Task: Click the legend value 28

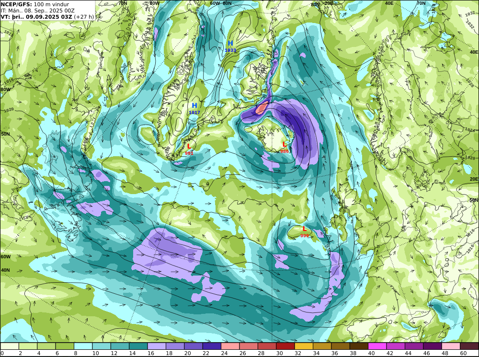Action: click(261, 353)
